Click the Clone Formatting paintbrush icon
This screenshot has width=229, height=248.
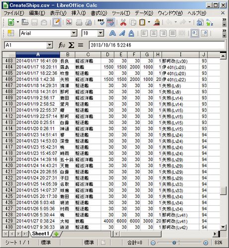pos(156,22)
